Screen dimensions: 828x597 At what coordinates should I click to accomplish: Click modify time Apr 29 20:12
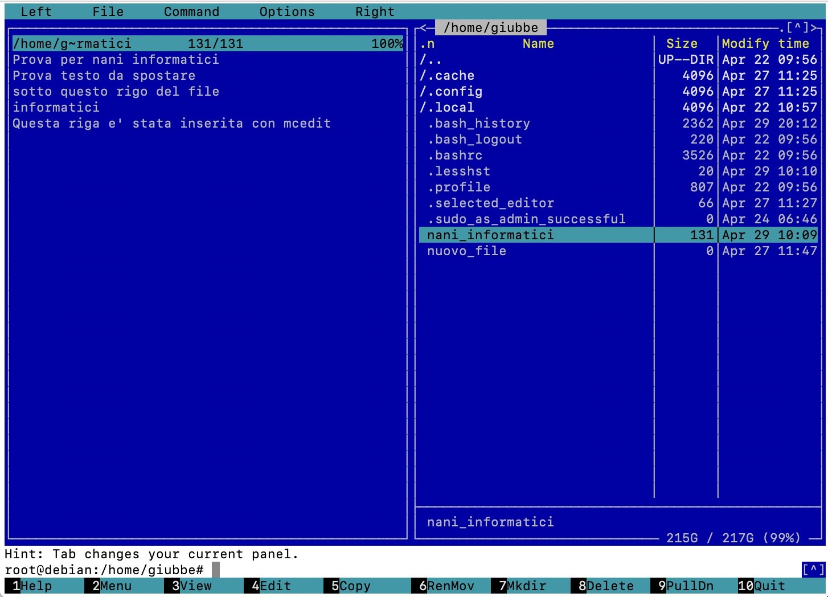click(769, 123)
